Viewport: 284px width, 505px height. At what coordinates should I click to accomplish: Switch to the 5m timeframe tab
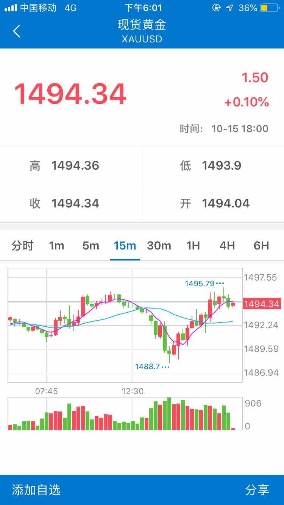pos(91,246)
